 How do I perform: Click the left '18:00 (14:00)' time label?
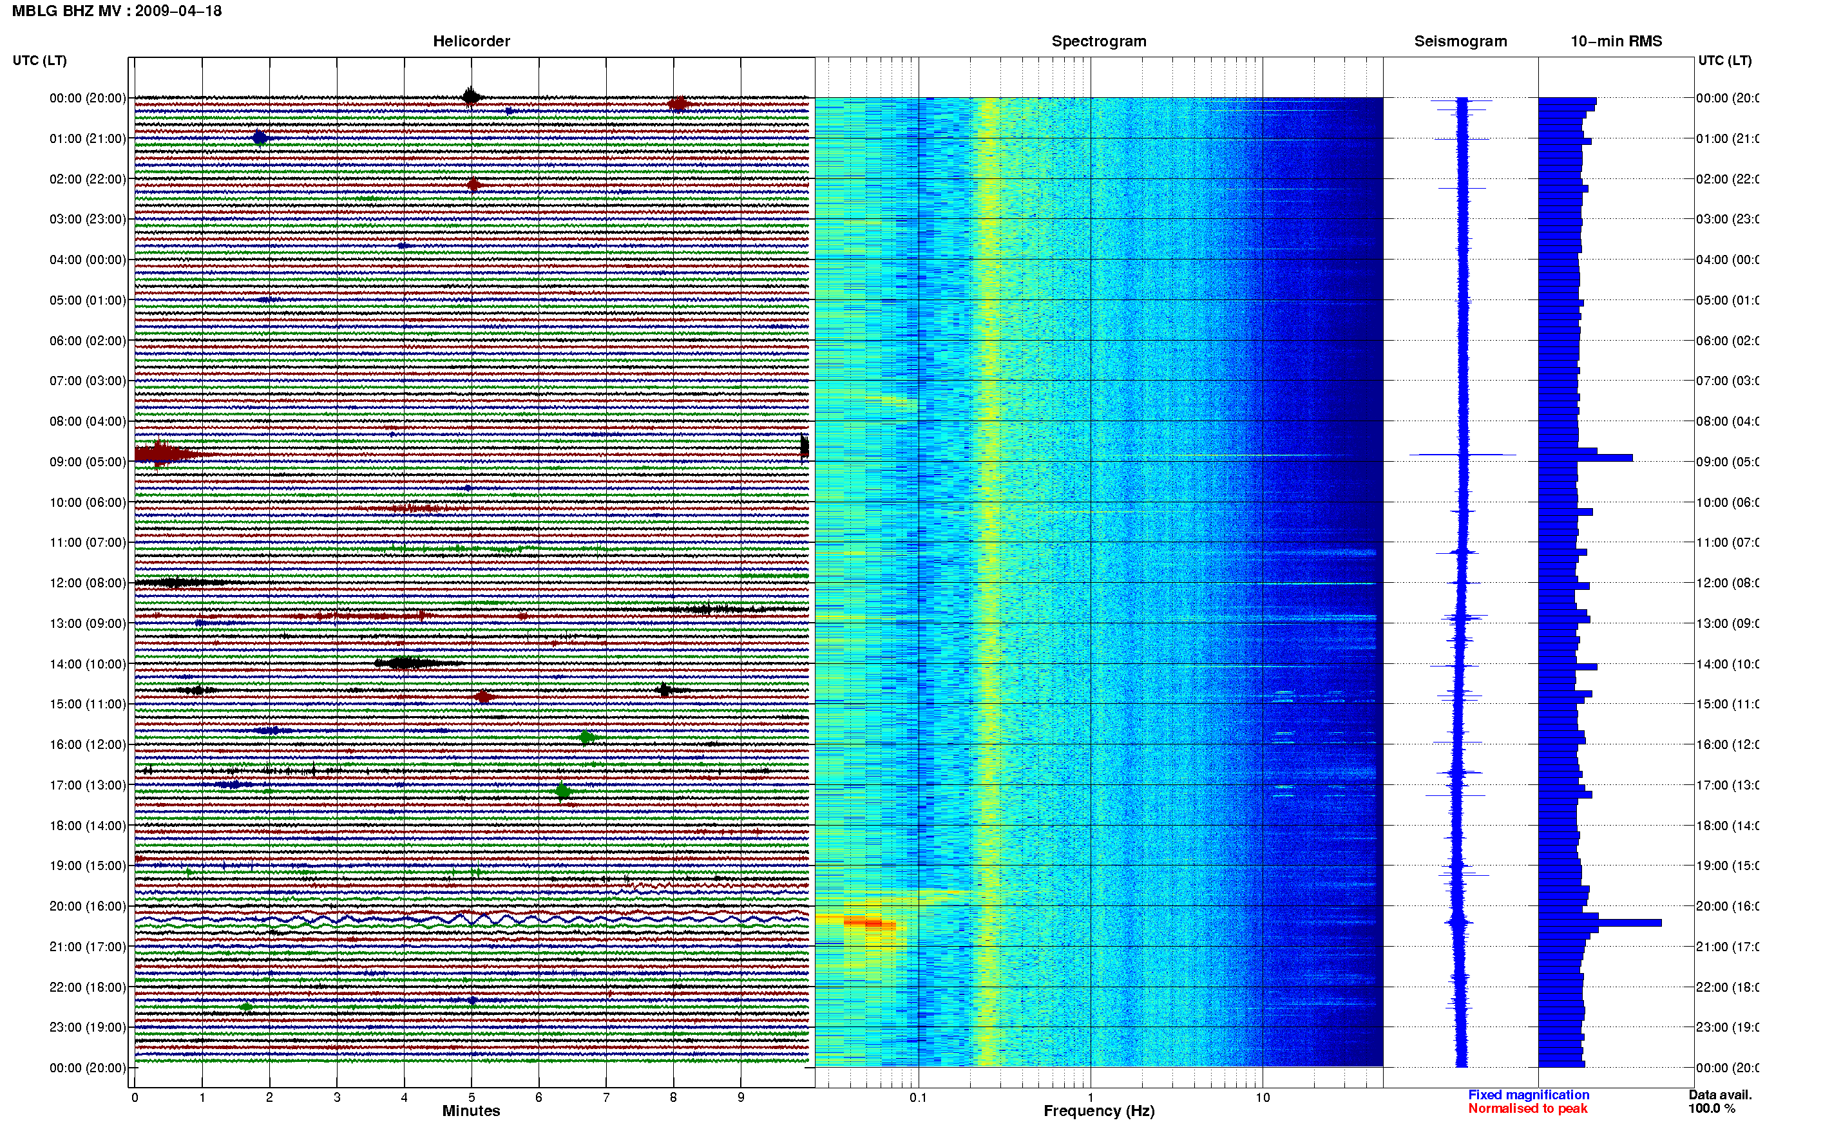(x=88, y=826)
